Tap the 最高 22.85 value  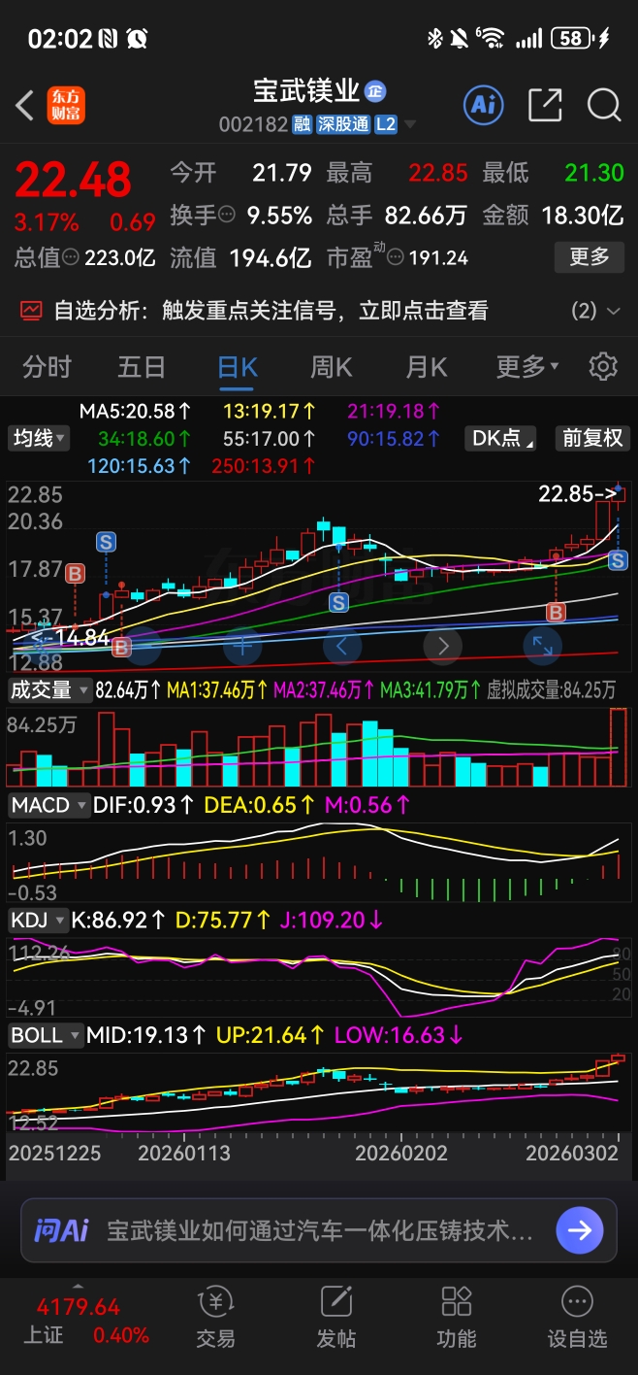coord(438,173)
